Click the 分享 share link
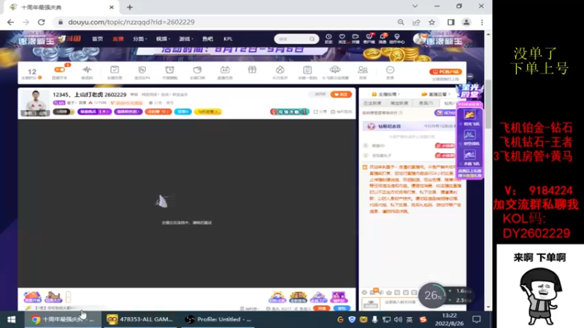Viewport: 584px width, 328px height. 320,112
